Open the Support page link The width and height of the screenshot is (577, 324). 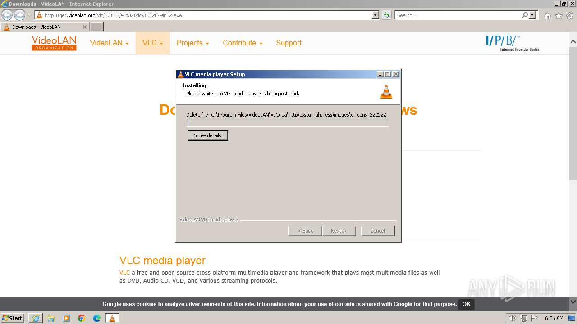[x=288, y=43]
